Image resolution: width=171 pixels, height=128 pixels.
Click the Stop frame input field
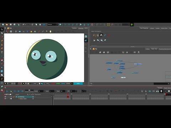pos(63,91)
